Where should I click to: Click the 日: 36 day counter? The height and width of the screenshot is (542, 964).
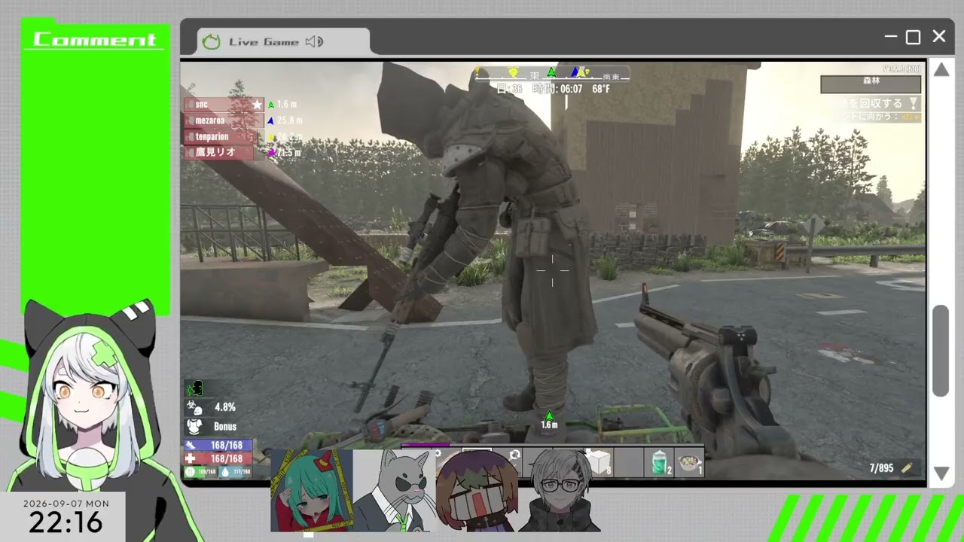[510, 89]
